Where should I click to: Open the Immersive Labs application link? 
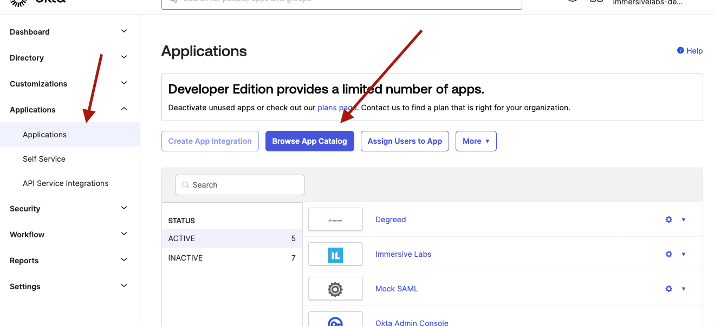point(404,254)
